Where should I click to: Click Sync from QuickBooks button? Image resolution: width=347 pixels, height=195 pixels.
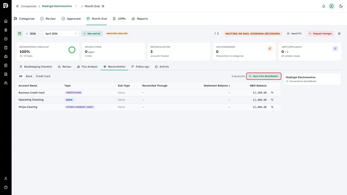(x=264, y=76)
